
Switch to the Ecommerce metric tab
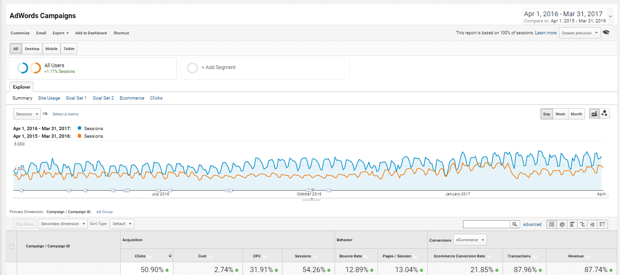coord(132,98)
